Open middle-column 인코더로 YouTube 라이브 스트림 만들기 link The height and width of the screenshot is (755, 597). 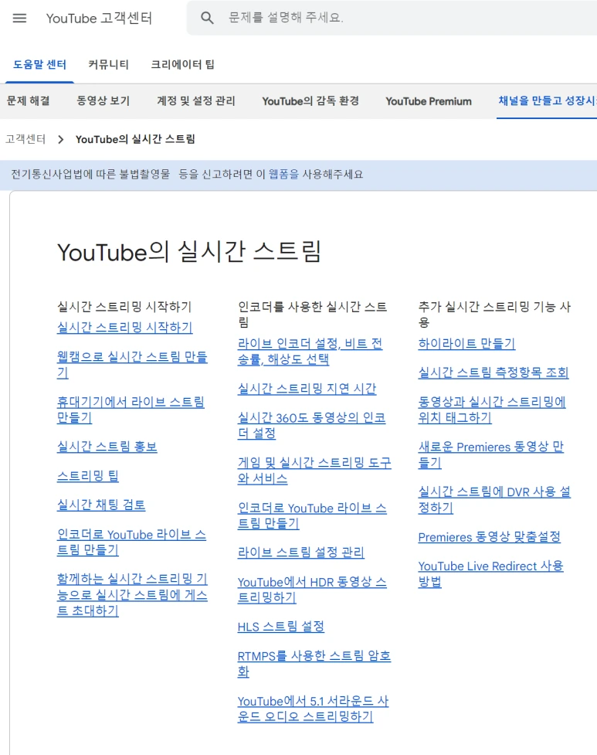(x=312, y=515)
